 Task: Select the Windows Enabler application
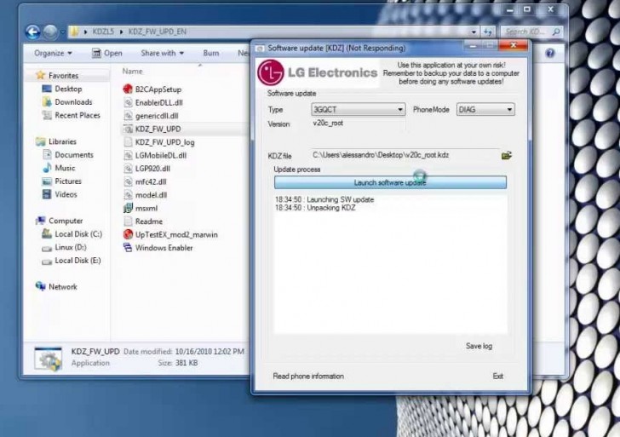[164, 248]
